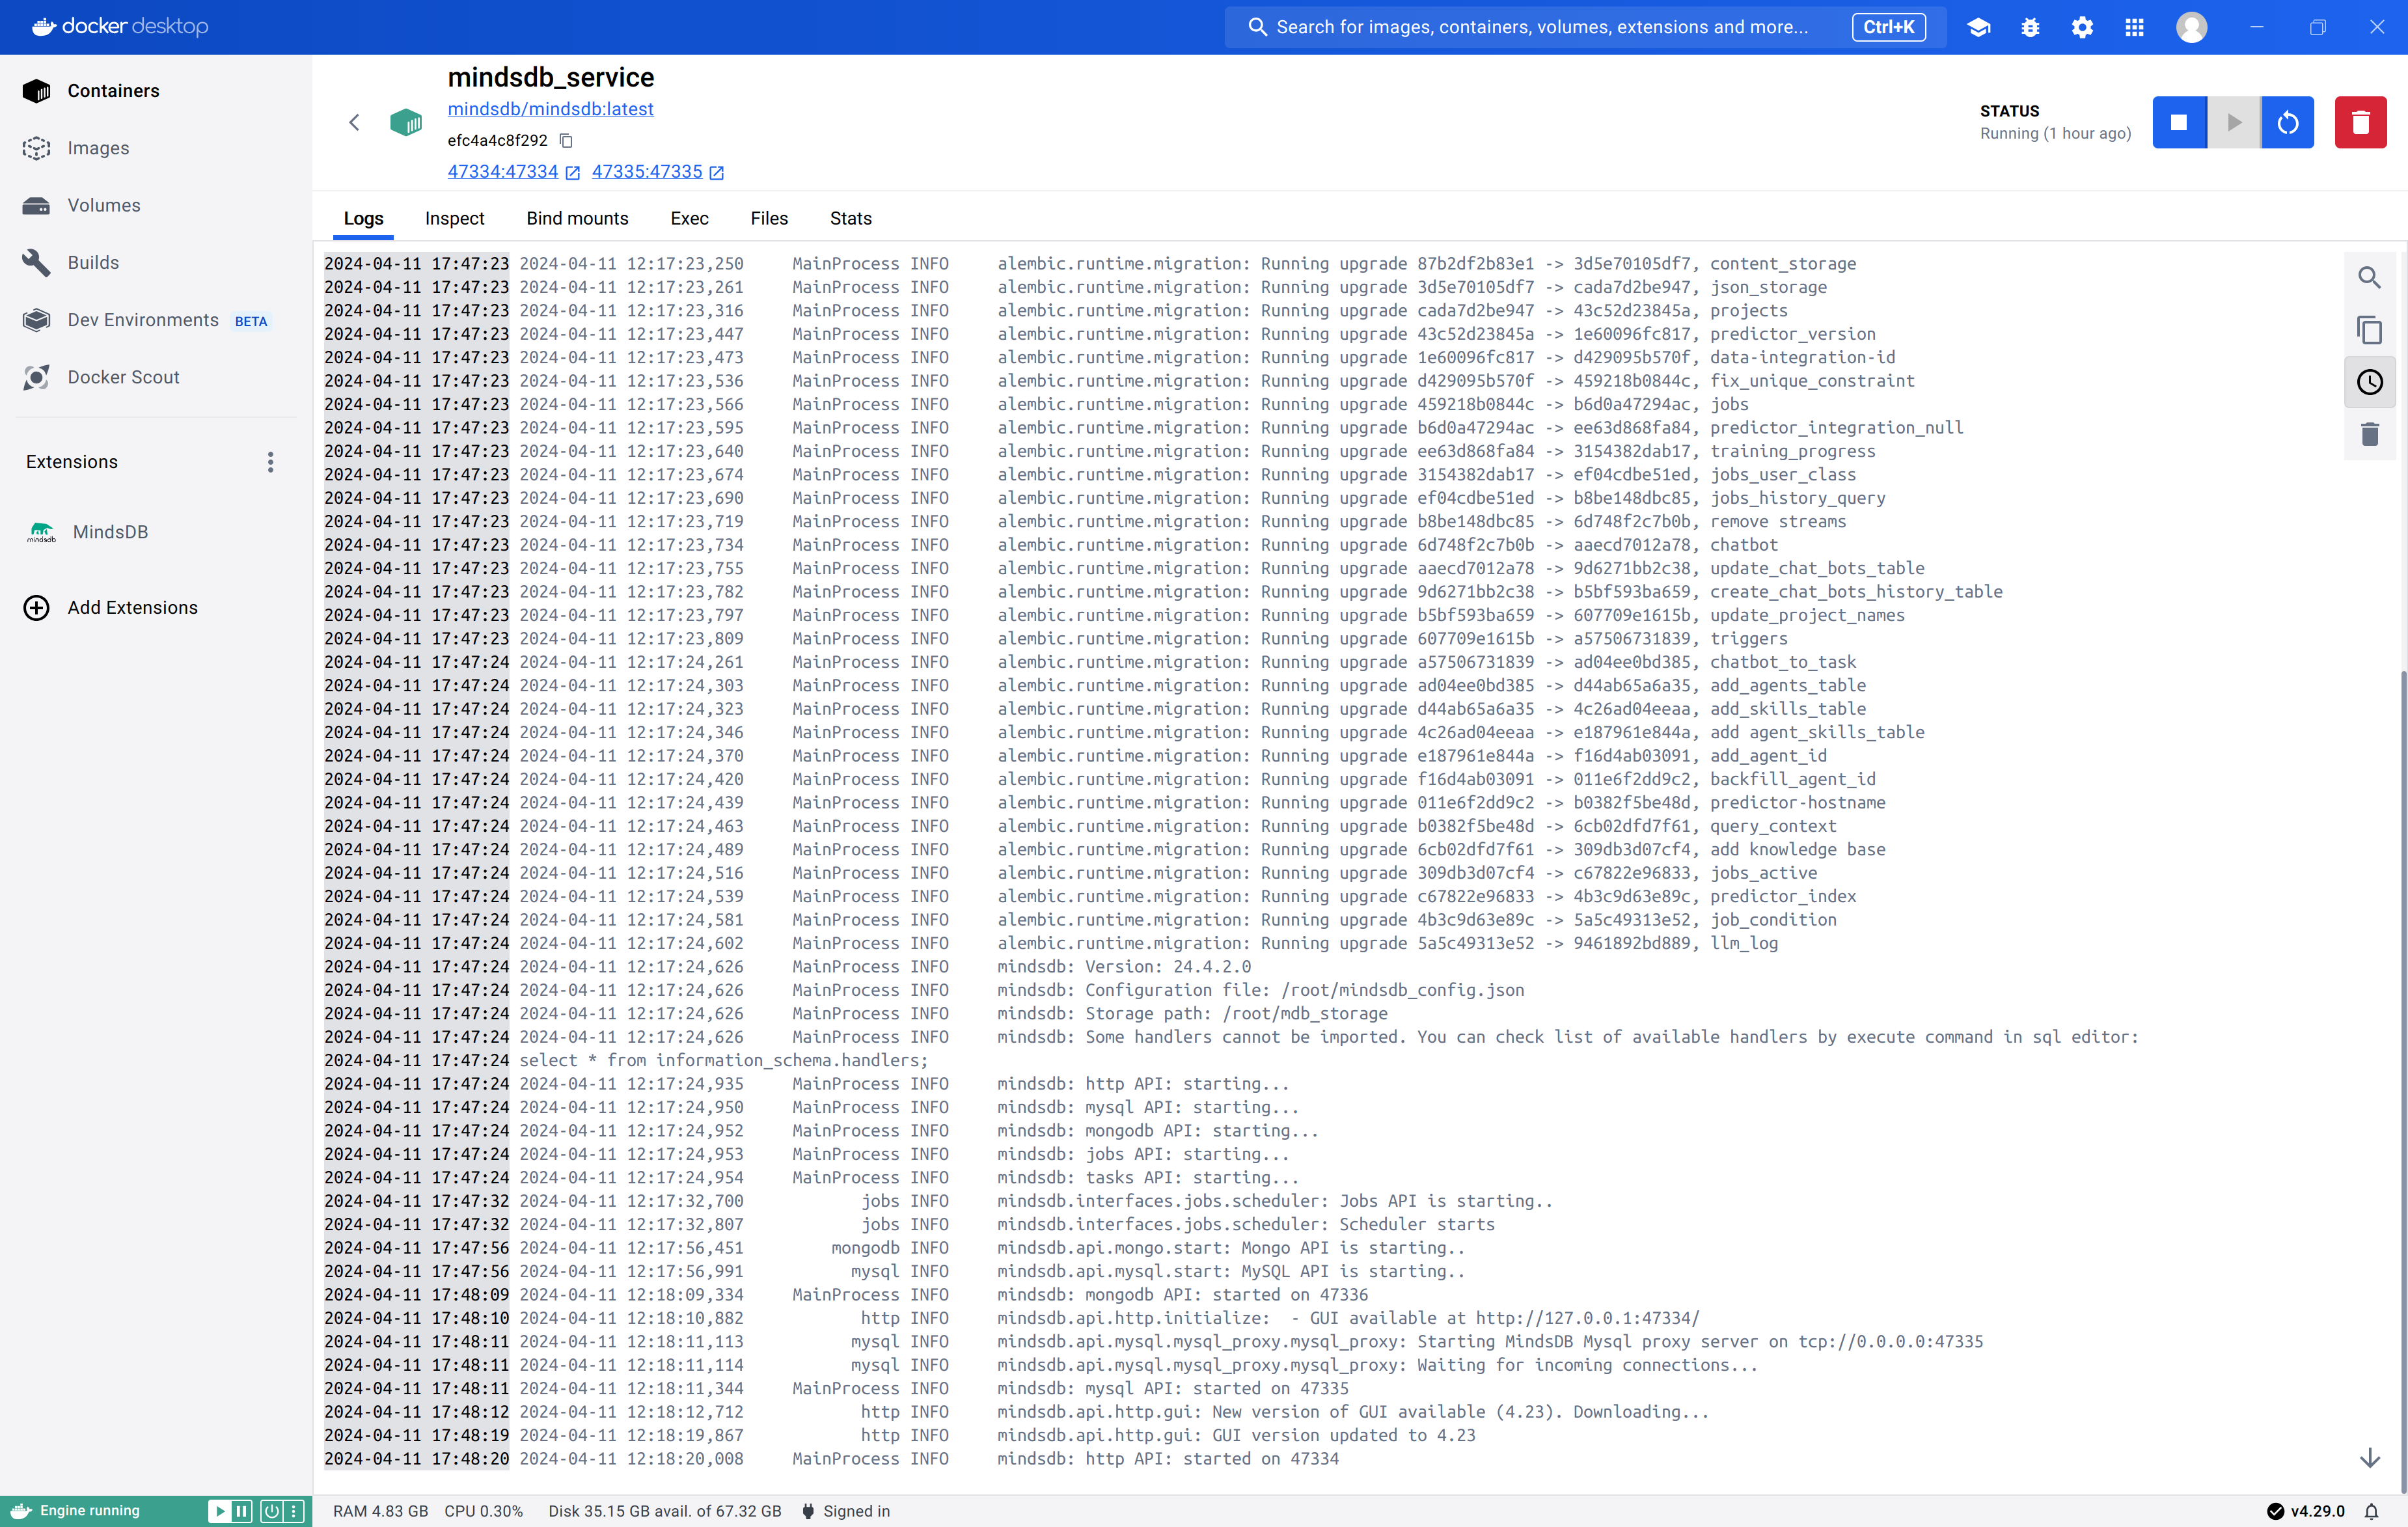Delete the container using the red trash button
The image size is (2408, 1527).
point(2360,123)
